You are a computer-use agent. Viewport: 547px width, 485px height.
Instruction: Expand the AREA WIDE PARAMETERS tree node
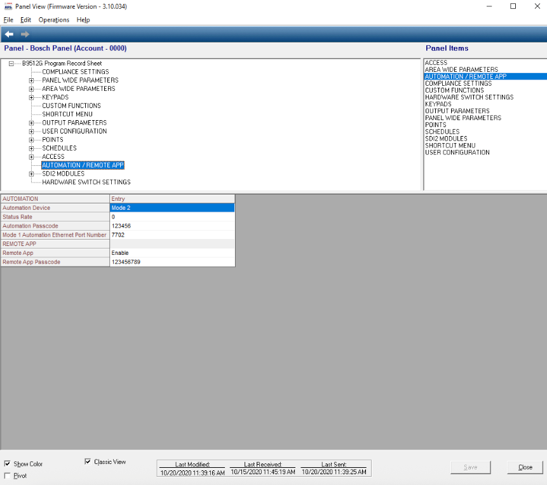[31, 88]
